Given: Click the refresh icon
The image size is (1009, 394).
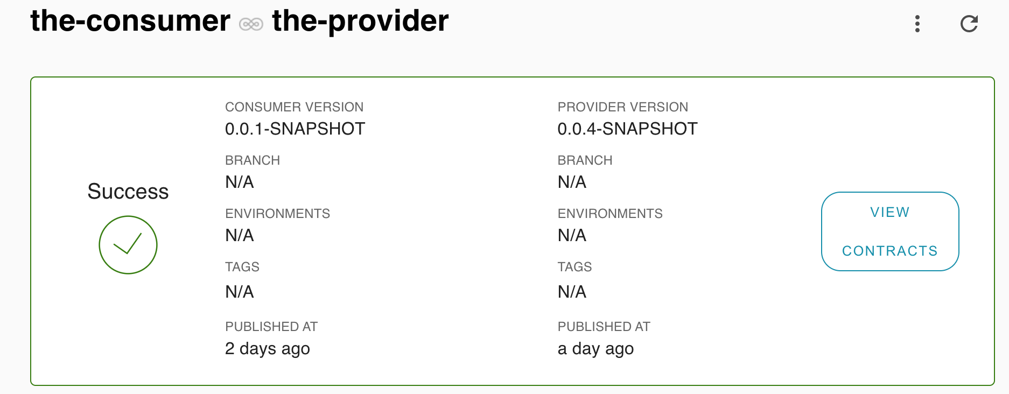Looking at the screenshot, I should click(x=969, y=24).
